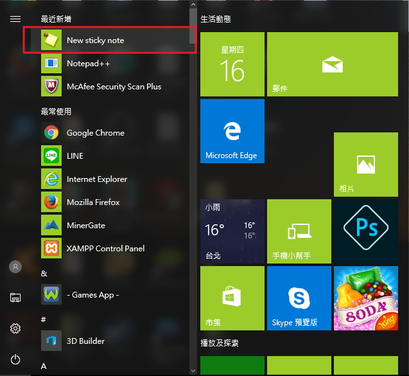This screenshot has height=376, width=409.
Task: Open the Microsoft Edge tile
Action: click(x=232, y=131)
